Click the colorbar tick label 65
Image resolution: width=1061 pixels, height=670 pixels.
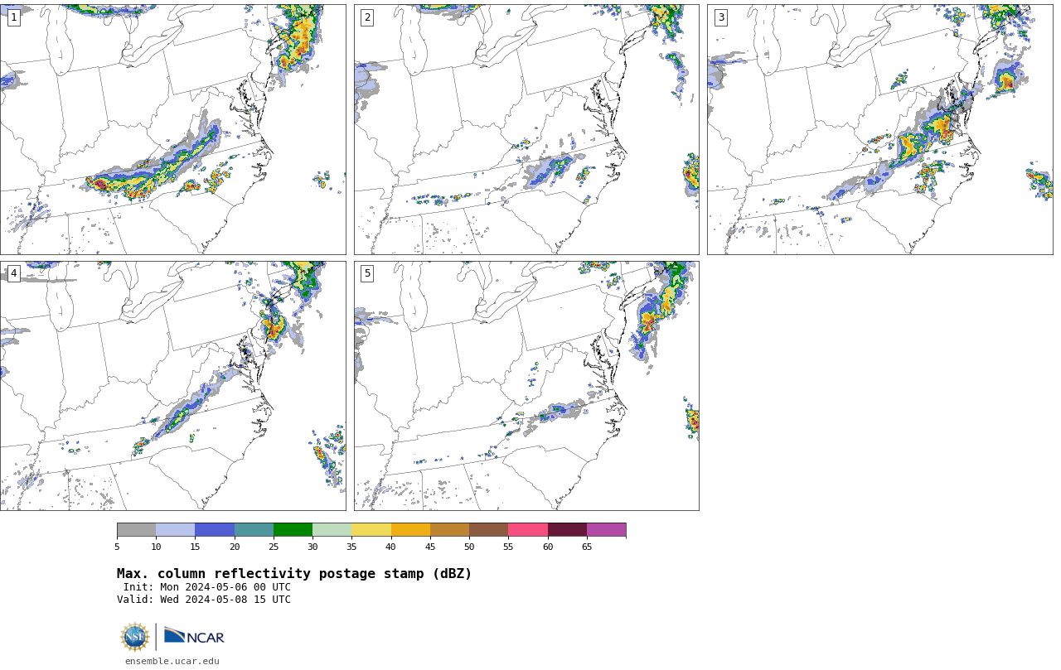click(x=587, y=547)
